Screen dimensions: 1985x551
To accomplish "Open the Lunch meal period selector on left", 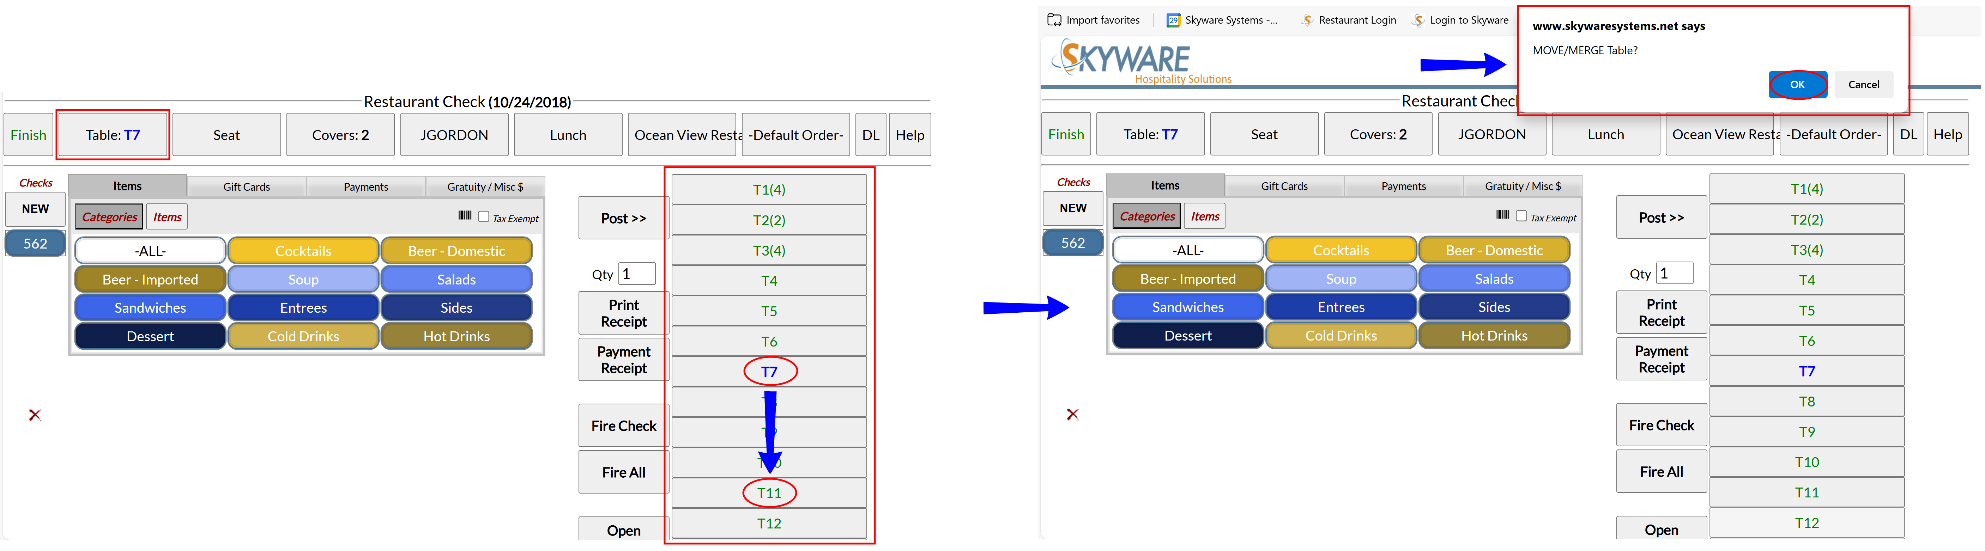I will [x=568, y=135].
